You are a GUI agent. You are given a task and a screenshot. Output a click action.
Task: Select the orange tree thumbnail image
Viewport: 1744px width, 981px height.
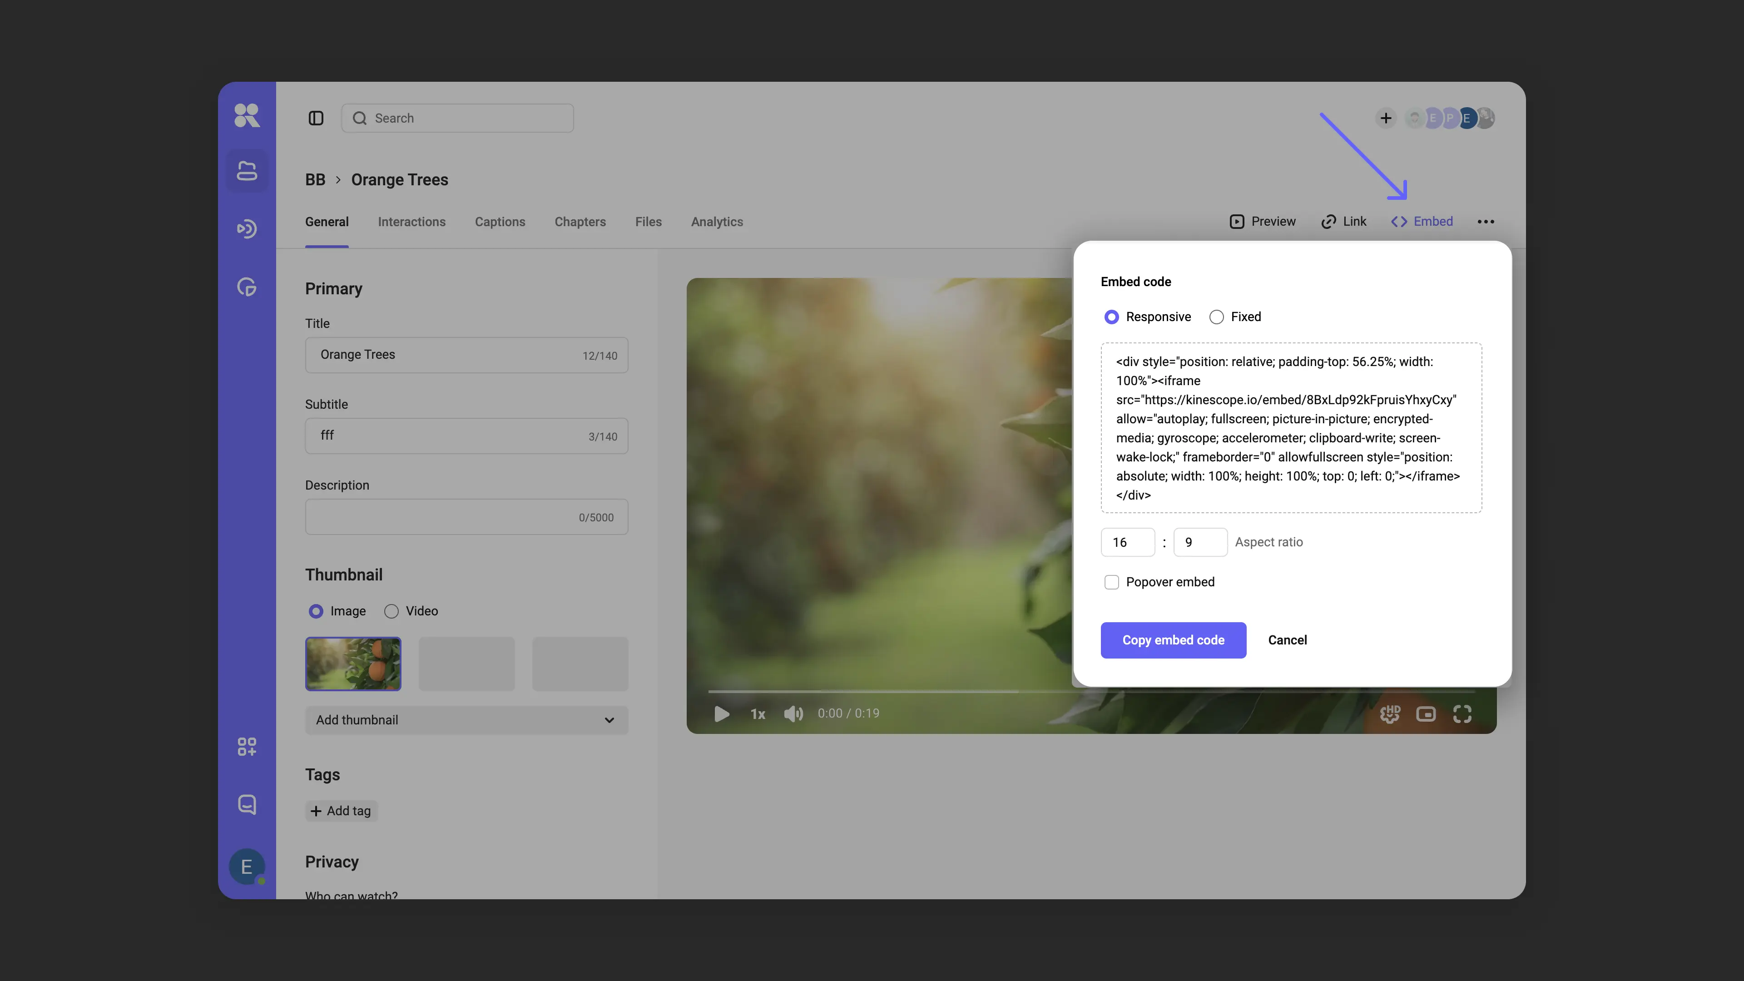click(353, 664)
